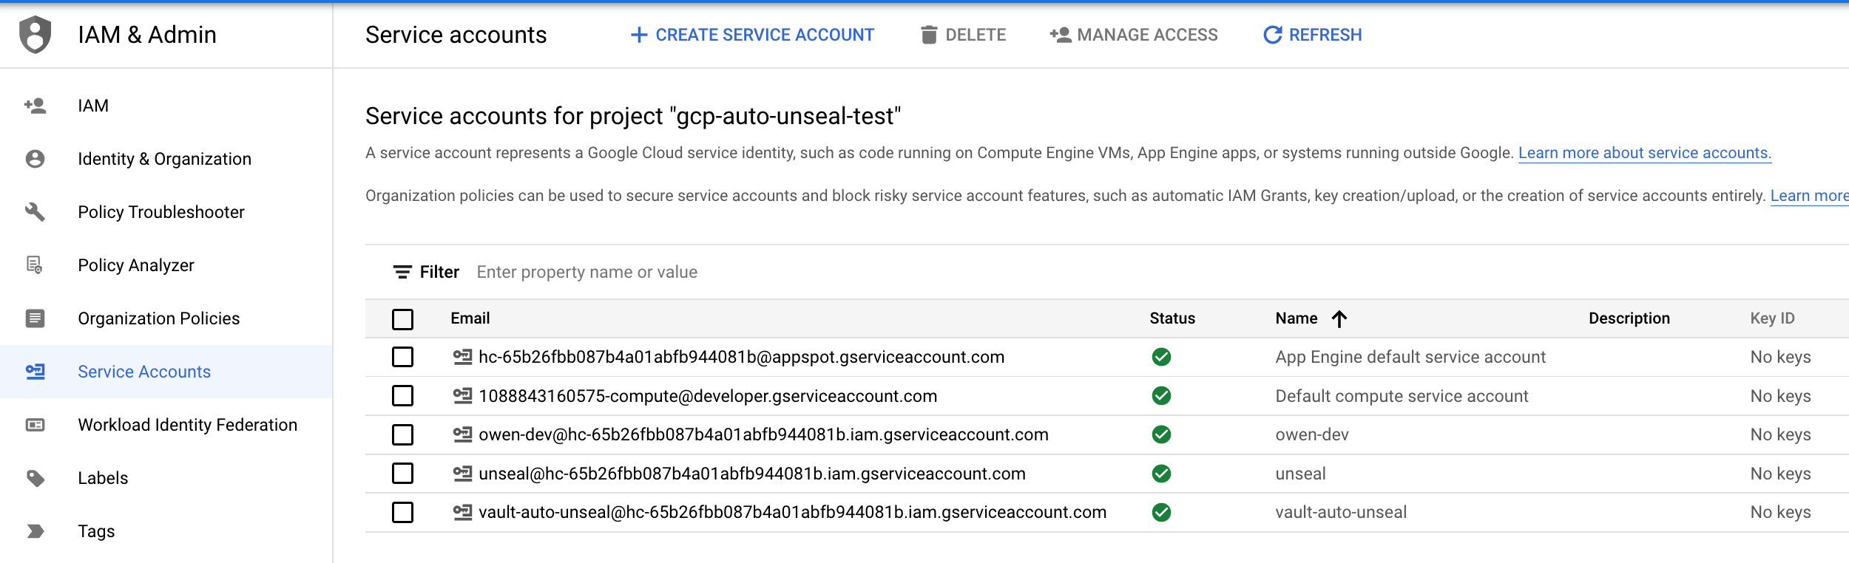1849x563 pixels.
Task: Click the filter list icon beside Filter
Action: (402, 273)
